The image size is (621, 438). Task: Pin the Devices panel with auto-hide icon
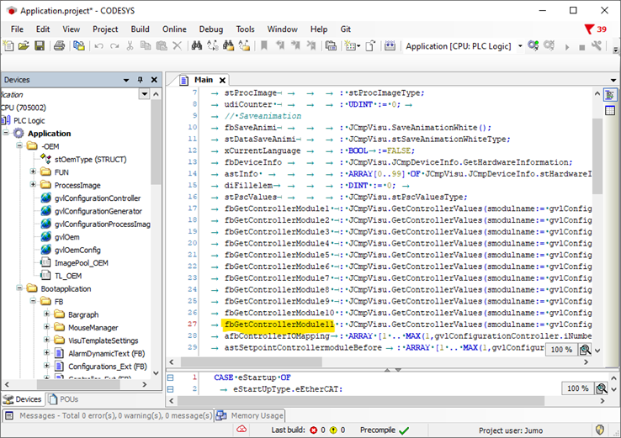pos(141,80)
